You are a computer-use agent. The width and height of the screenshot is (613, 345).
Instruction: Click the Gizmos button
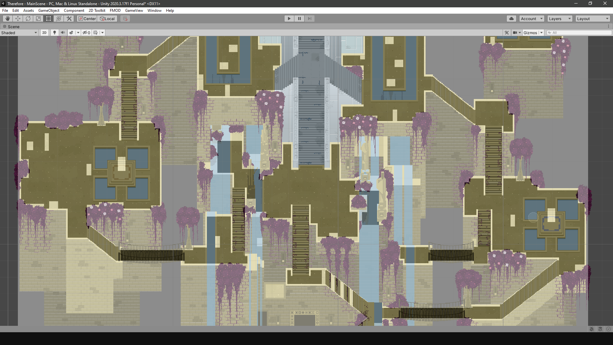(x=530, y=33)
